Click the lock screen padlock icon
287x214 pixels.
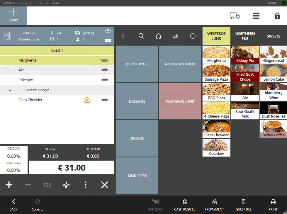point(277,16)
